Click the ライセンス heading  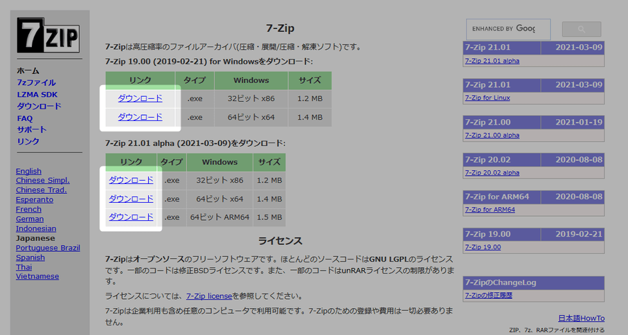[280, 241]
